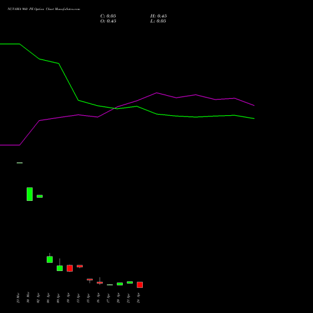Viewport: 313px width, 313px height.
Task: Click the tall green candle above 30 Mar
Action: [x=29, y=194]
